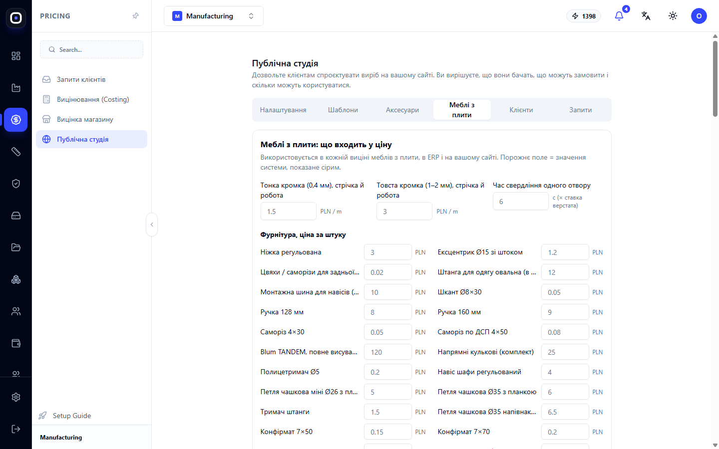Click the page's vertical scrollbar thumb
719x449 pixels.
715,79
